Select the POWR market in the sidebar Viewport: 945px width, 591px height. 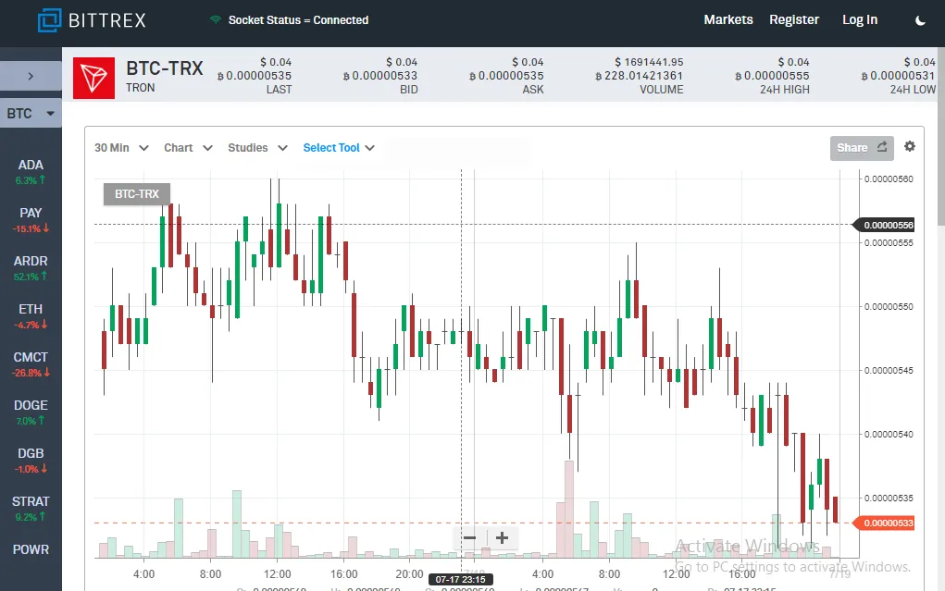[31, 549]
